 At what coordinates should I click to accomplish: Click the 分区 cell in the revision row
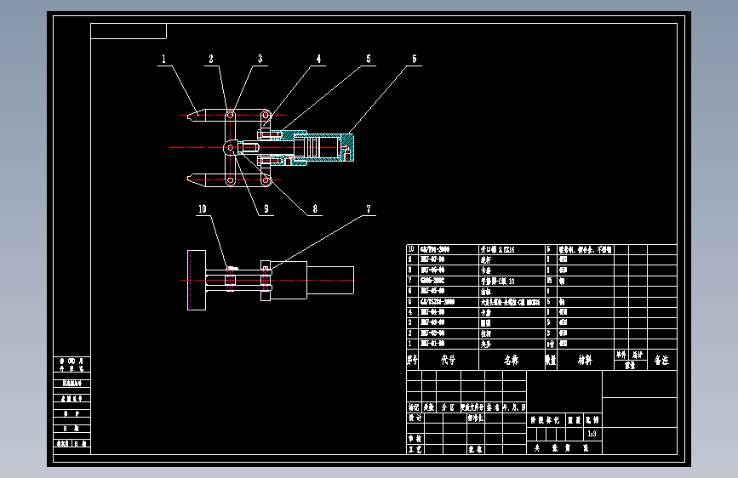tap(448, 407)
